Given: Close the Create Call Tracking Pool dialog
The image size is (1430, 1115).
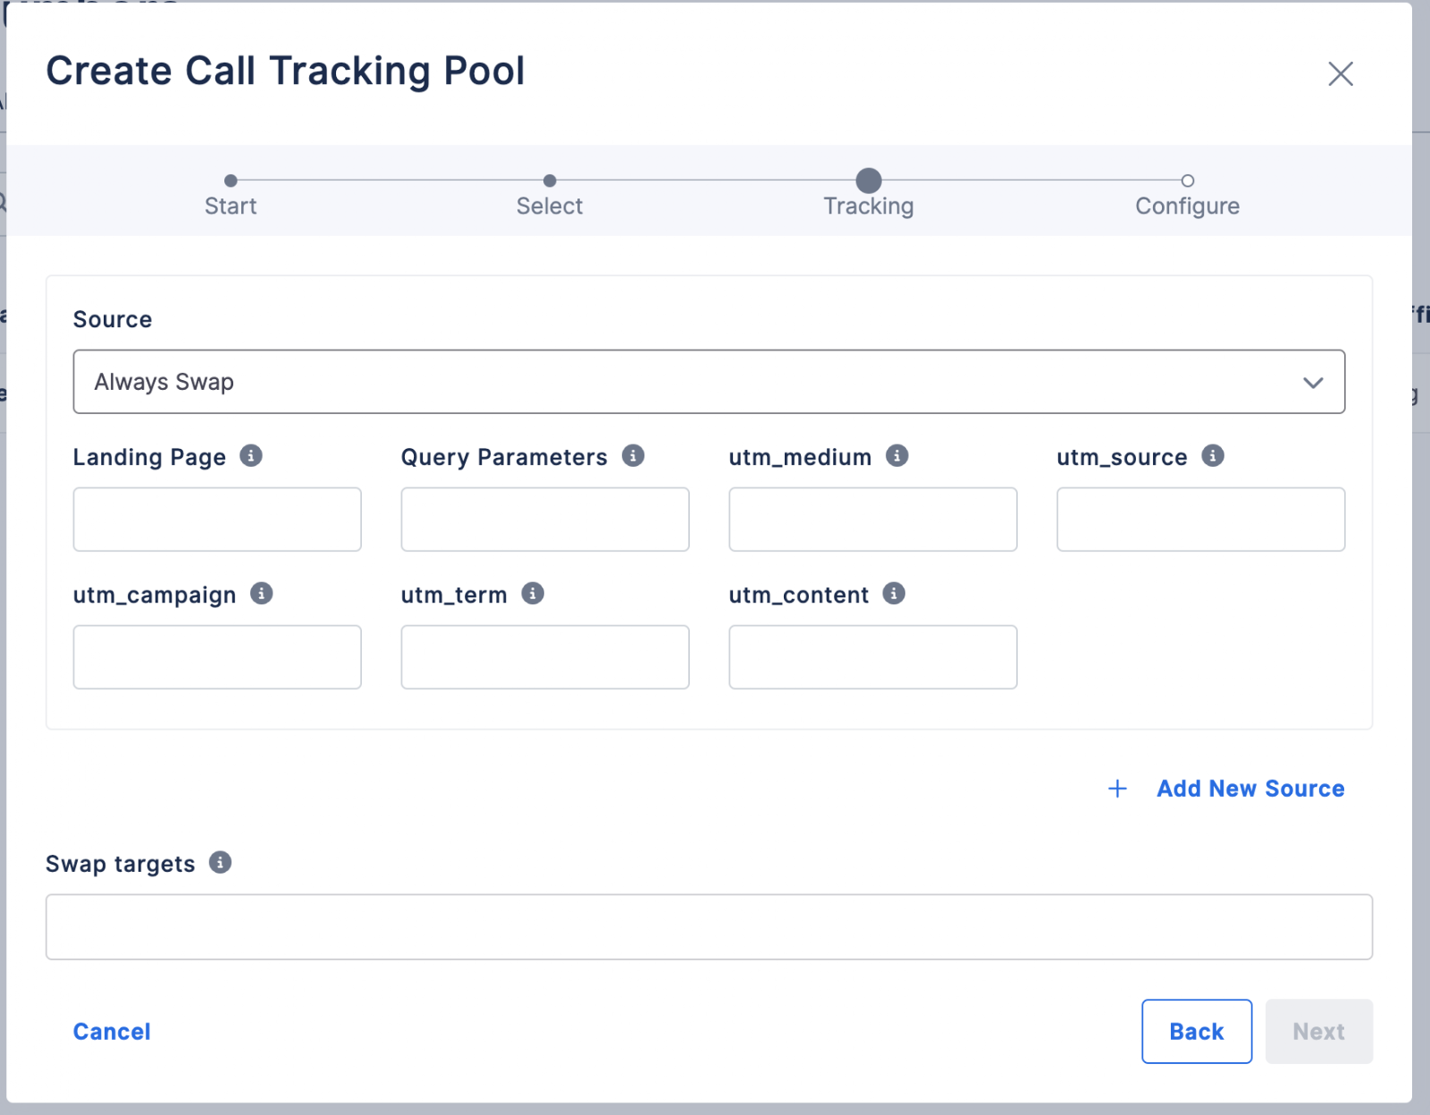Looking at the screenshot, I should (x=1341, y=73).
